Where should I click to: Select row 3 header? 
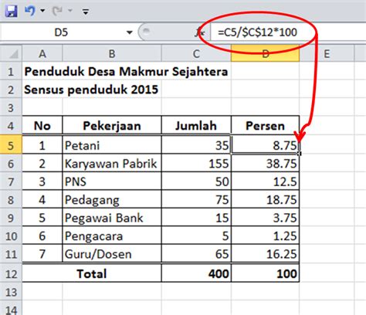pos(11,107)
